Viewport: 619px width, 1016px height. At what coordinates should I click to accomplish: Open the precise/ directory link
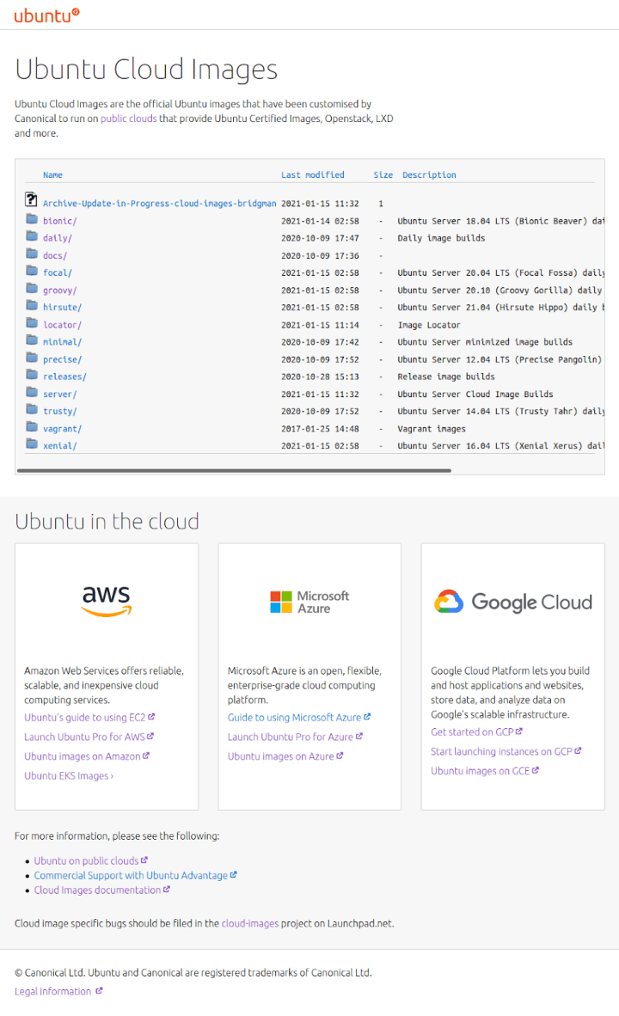pos(62,359)
